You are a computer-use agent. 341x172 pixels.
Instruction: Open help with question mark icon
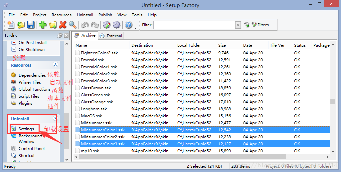(128, 25)
